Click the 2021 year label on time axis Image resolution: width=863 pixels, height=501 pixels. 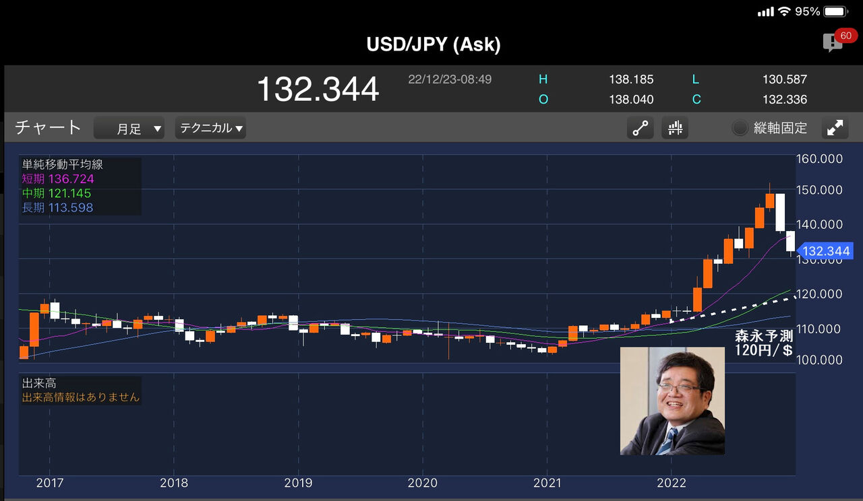[547, 483]
